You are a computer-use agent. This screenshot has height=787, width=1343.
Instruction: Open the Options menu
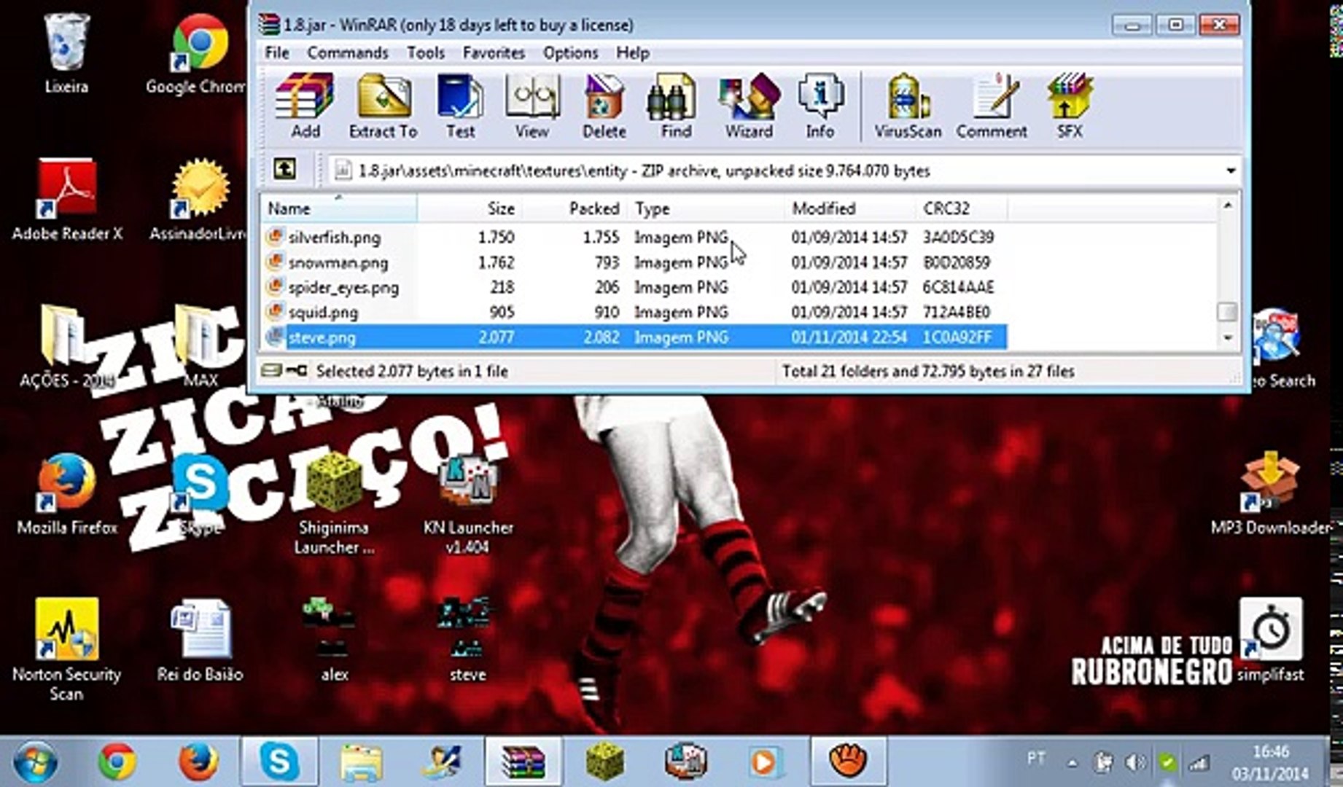click(570, 52)
